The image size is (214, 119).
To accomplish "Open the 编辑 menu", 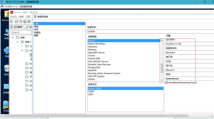I will click(x=21, y=16).
